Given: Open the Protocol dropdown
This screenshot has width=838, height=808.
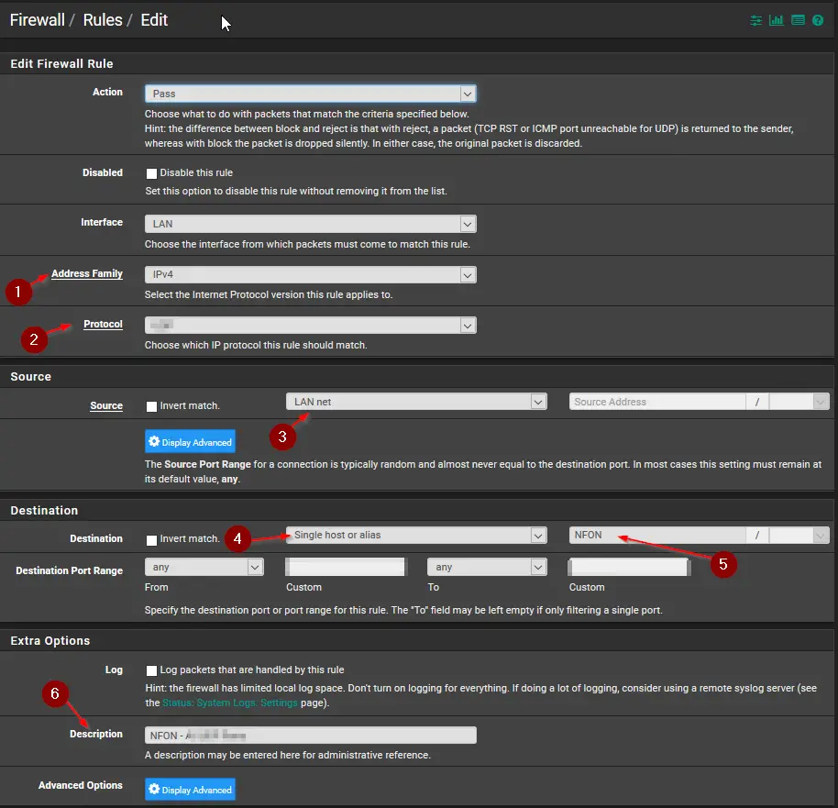Looking at the screenshot, I should pyautogui.click(x=310, y=325).
